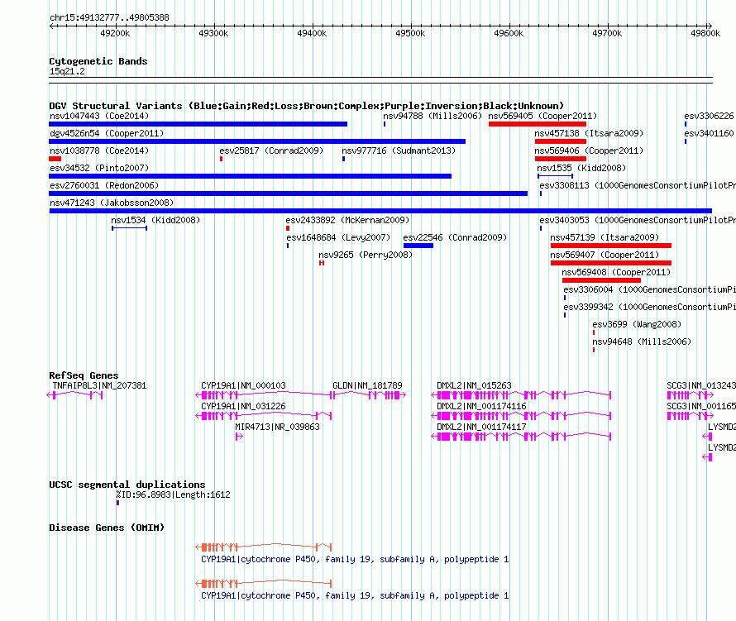The height and width of the screenshot is (621, 736).
Task: Open the esv34532 (Pinto2007) variant label
Action: [99, 168]
